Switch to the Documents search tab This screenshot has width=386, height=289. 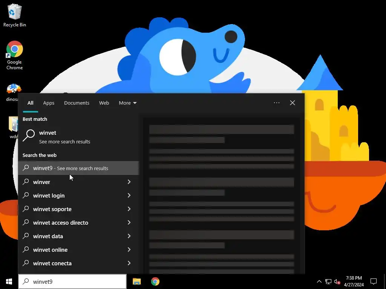click(x=77, y=103)
